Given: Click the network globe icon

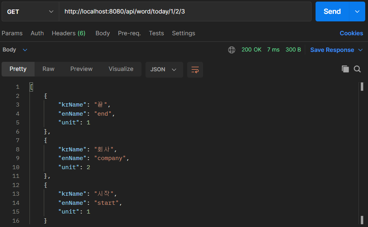Looking at the screenshot, I should [x=232, y=50].
